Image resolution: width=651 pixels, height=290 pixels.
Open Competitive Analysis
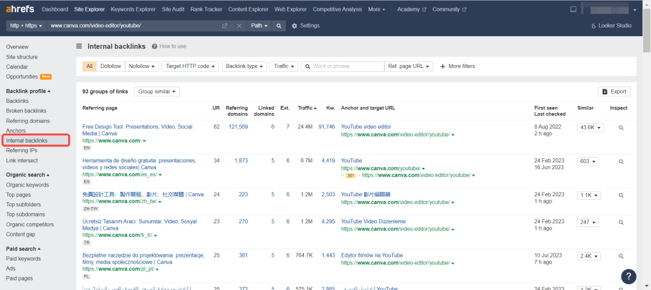click(x=338, y=9)
